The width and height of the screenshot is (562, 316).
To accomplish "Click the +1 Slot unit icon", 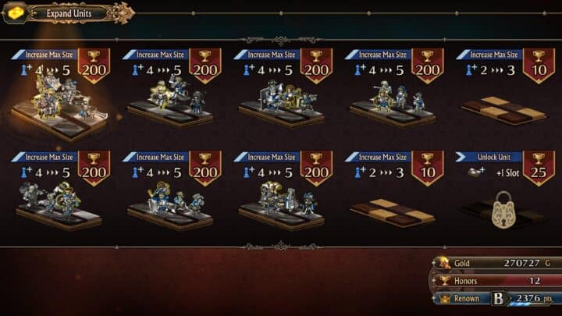I will point(476,172).
